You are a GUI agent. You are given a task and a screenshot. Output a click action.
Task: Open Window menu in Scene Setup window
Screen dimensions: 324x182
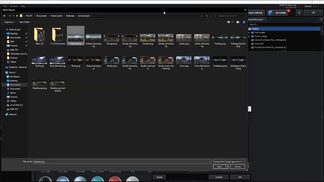(14, 6)
